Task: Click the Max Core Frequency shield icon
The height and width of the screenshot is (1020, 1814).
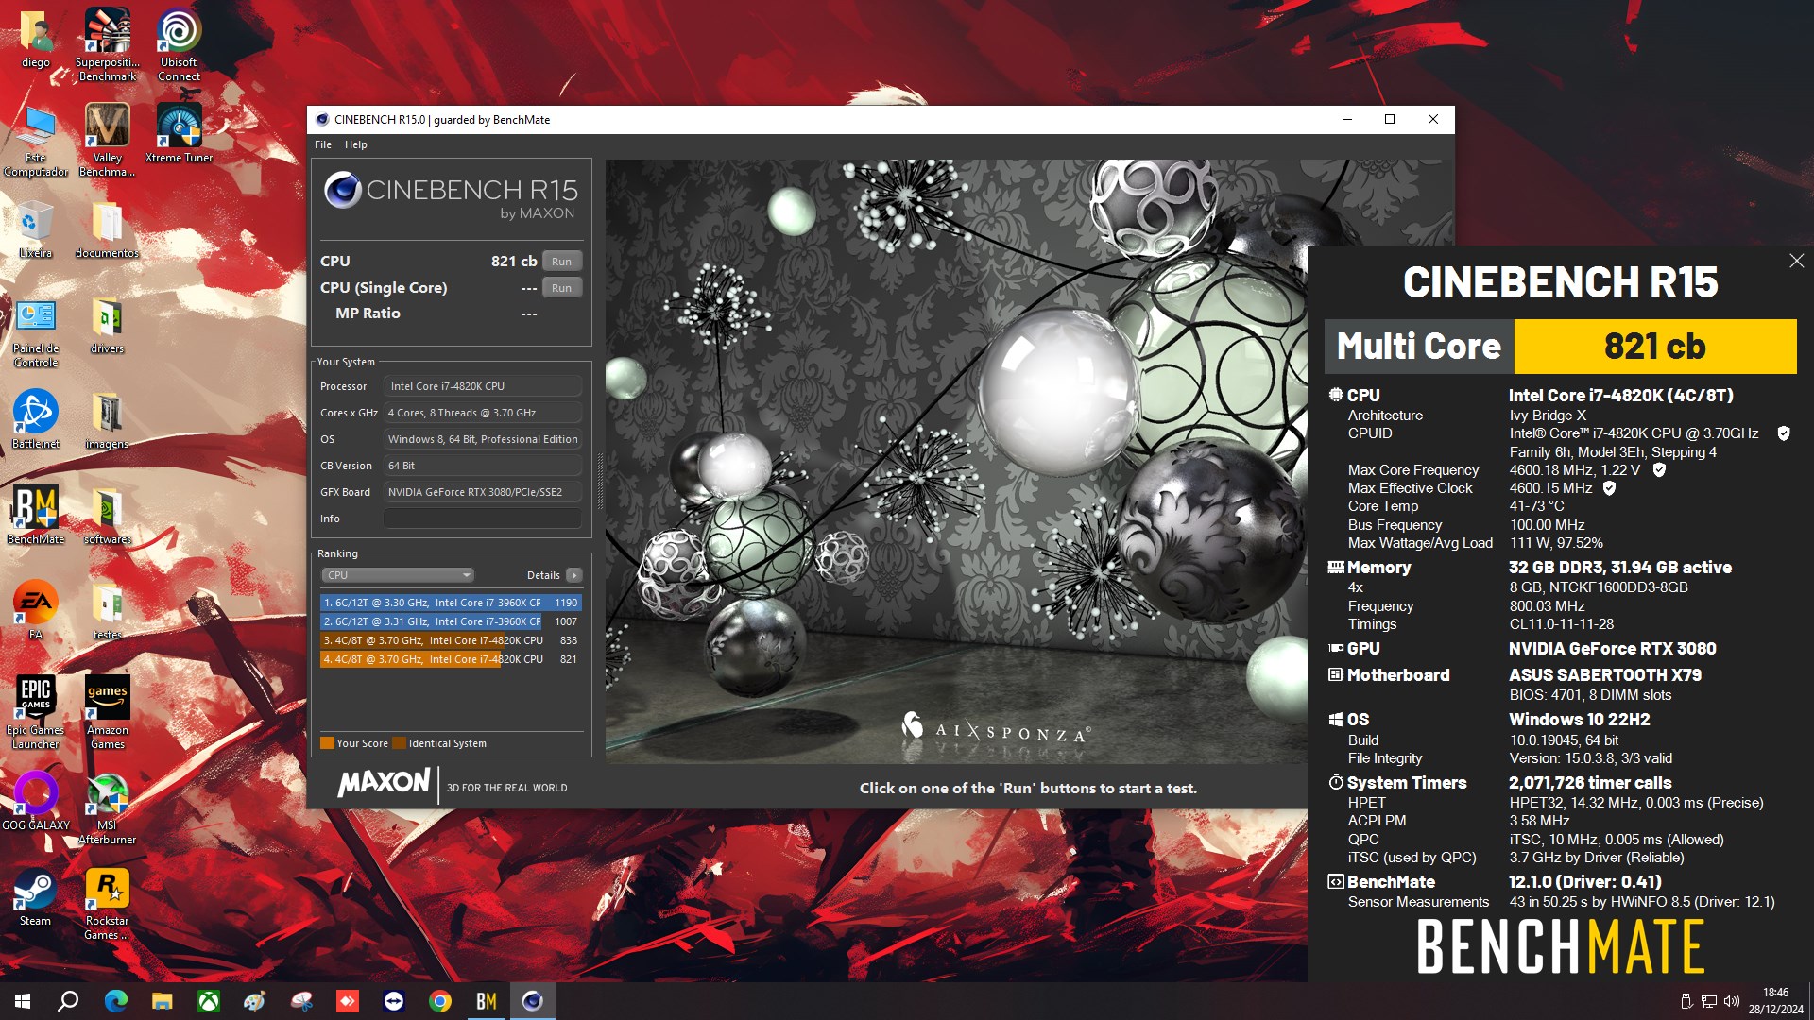Action: pos(1659,469)
